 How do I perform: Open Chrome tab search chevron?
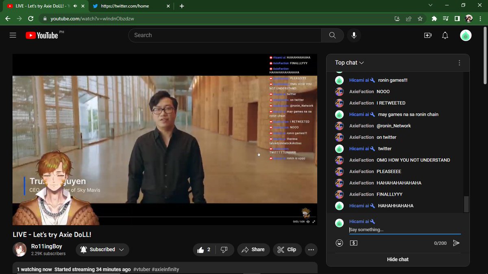tap(431, 5)
